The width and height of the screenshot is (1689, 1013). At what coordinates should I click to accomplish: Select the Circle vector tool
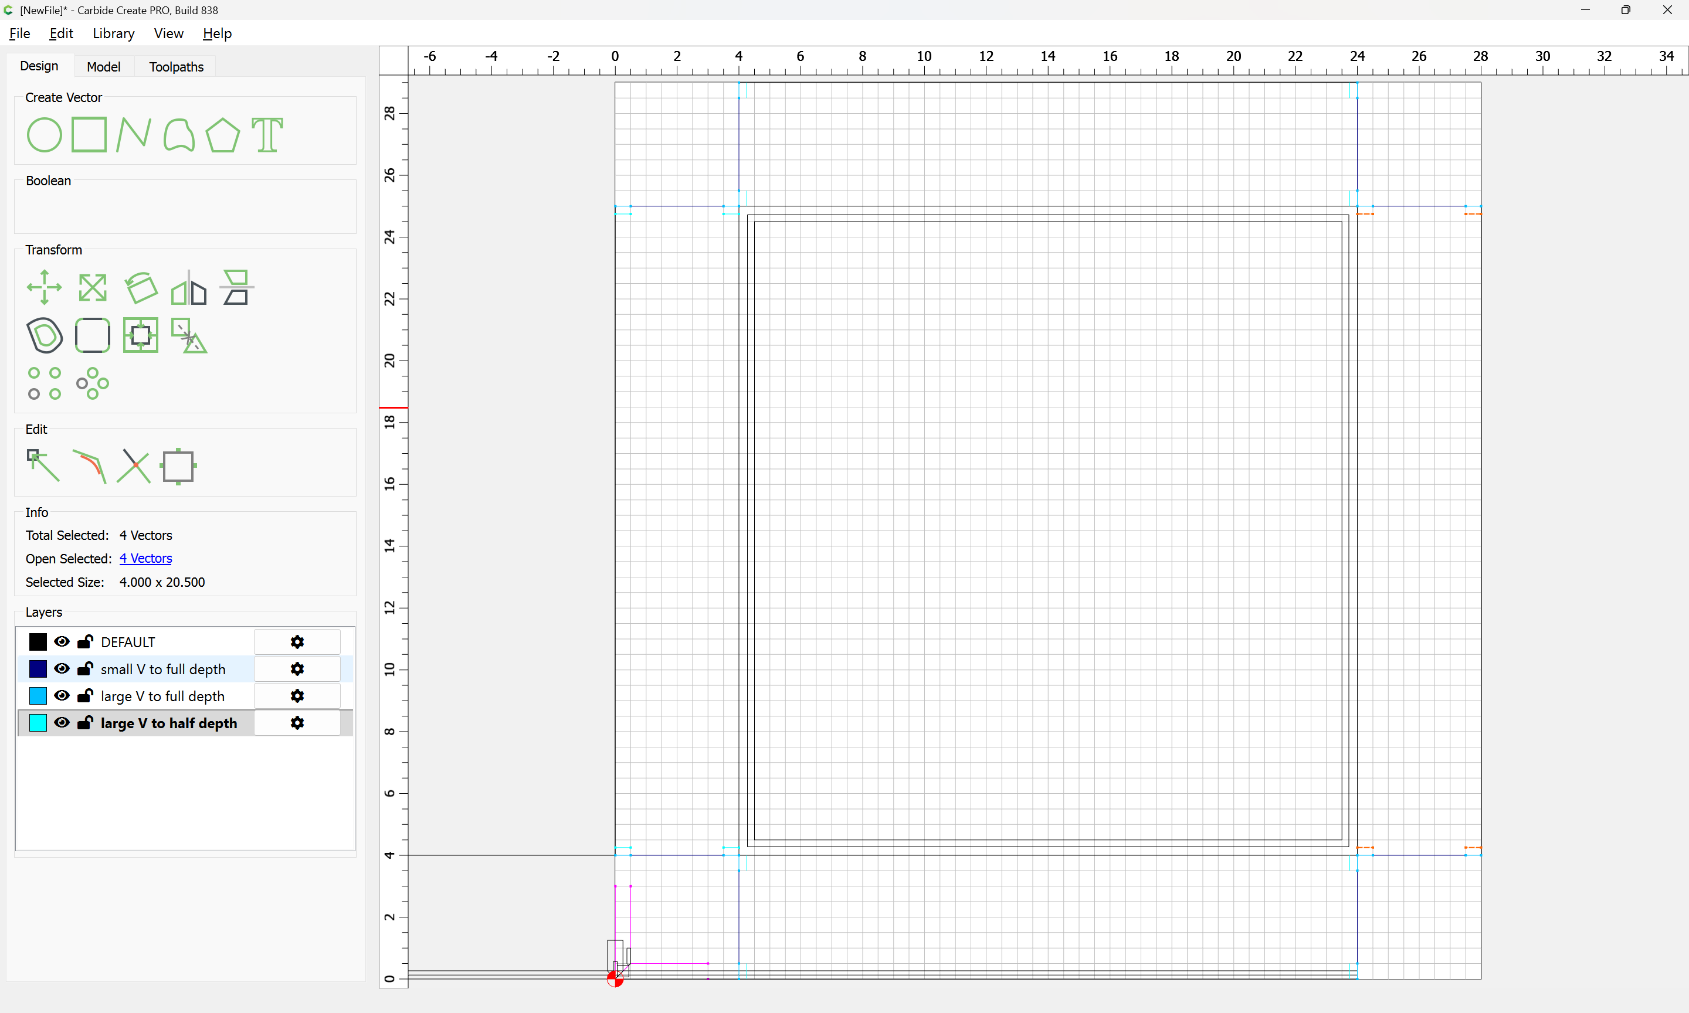tap(44, 134)
